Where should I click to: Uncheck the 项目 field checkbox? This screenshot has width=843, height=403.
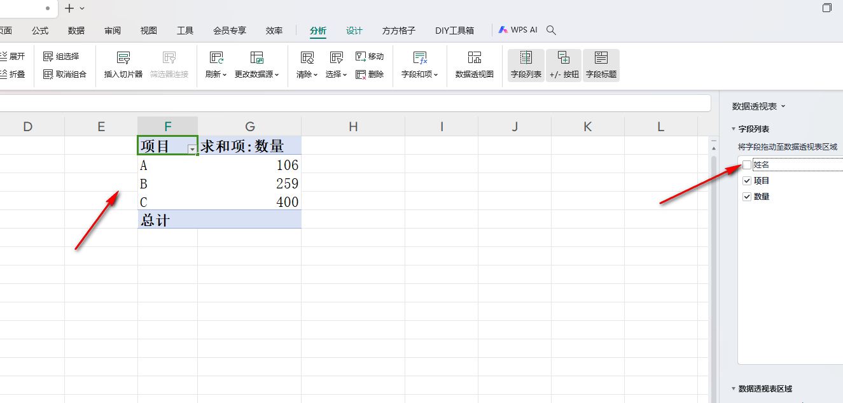click(747, 181)
